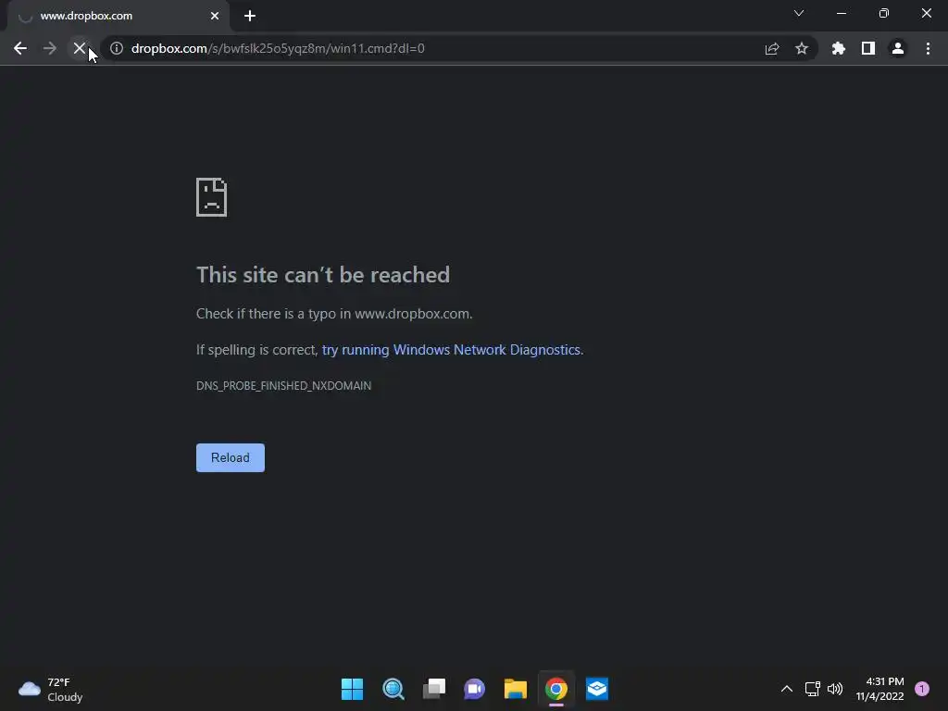Open network status tray icon

(812, 689)
